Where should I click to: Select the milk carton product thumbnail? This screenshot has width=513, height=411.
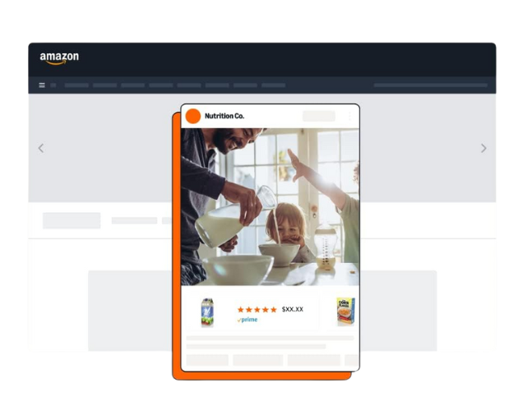[x=207, y=312]
